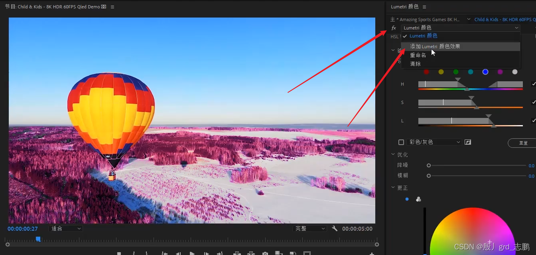This screenshot has height=255, width=536.
Task: Check the 彩色/灰色 mask checkbox
Action: coord(401,142)
